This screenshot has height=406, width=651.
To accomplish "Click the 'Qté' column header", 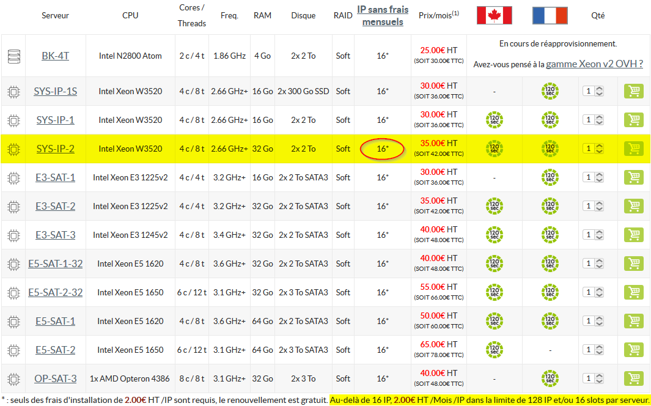I will 598,15.
